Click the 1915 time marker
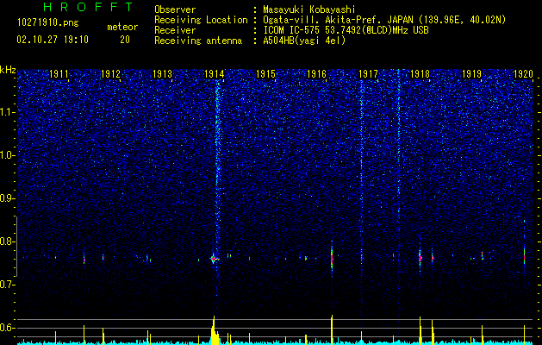Screen dimensions: 542x345 pos(265,74)
